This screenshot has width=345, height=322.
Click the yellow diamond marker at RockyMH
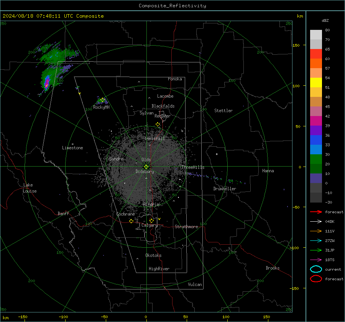point(102,100)
